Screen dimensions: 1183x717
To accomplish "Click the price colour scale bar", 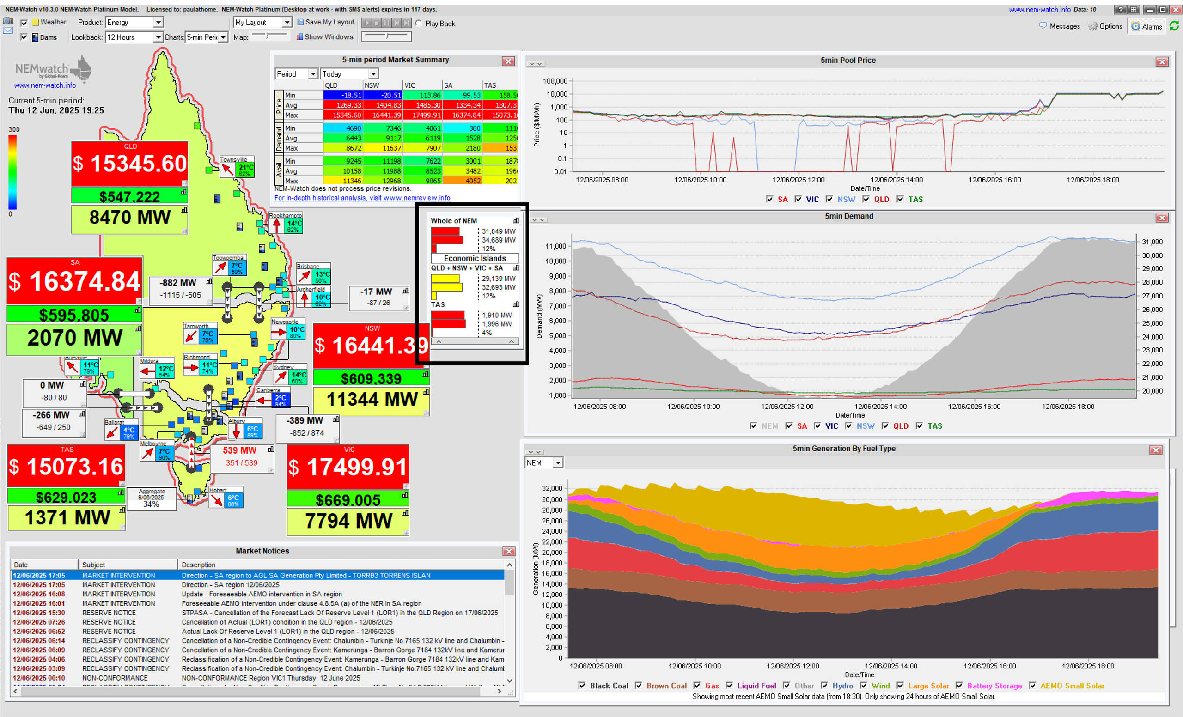I will pyautogui.click(x=12, y=172).
